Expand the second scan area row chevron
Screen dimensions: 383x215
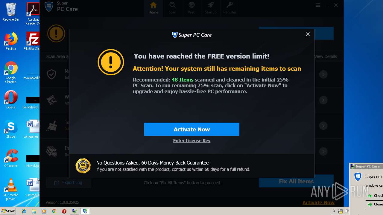point(323,100)
